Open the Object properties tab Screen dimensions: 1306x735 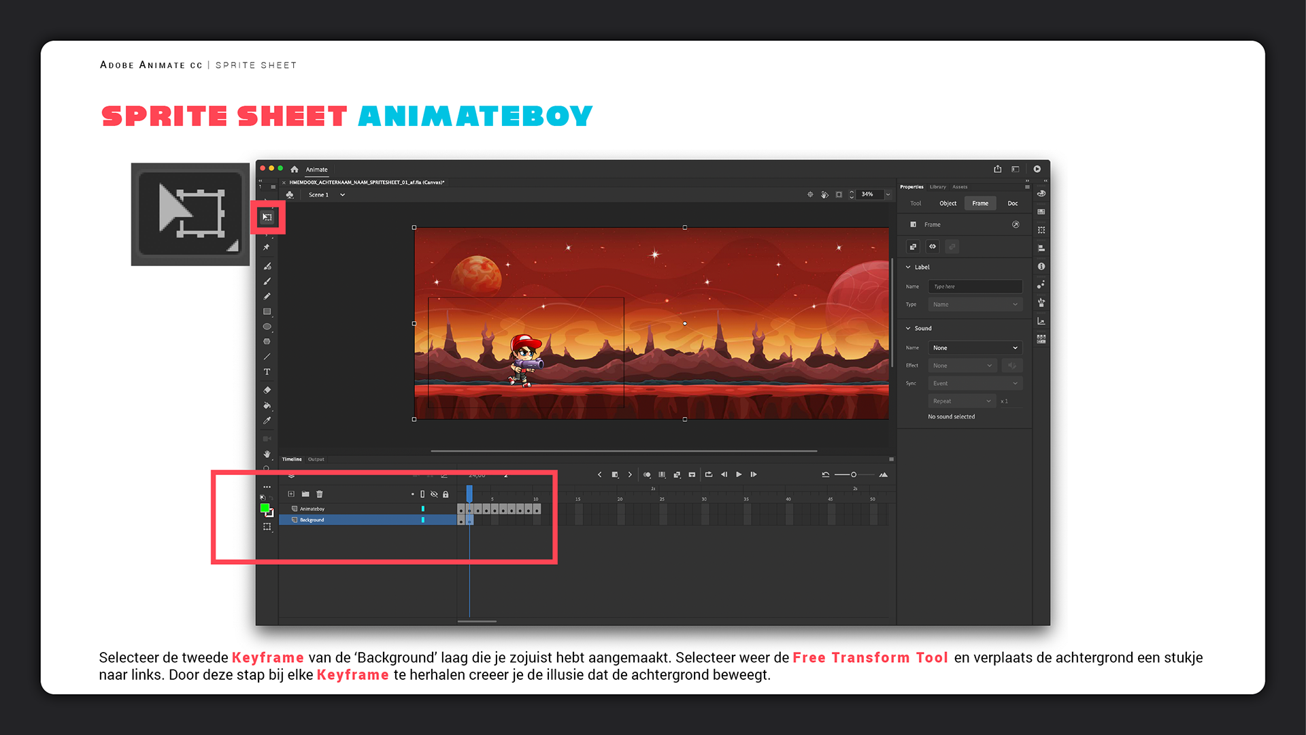tap(948, 203)
